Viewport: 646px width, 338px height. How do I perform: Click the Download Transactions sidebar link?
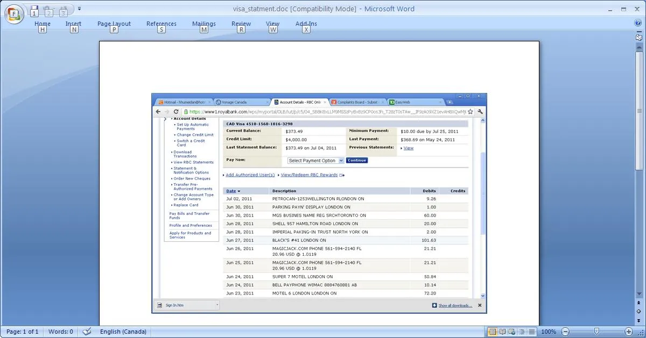(x=185, y=154)
